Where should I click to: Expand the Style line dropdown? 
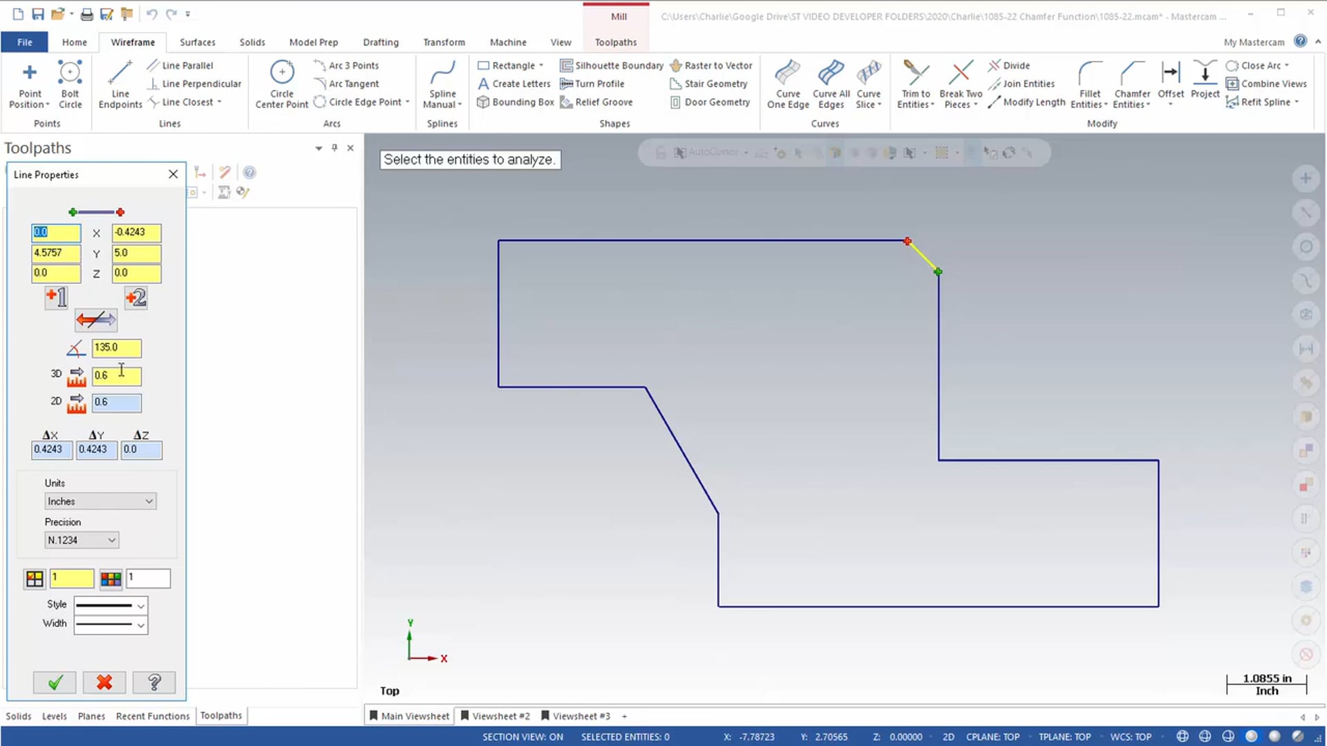point(140,604)
